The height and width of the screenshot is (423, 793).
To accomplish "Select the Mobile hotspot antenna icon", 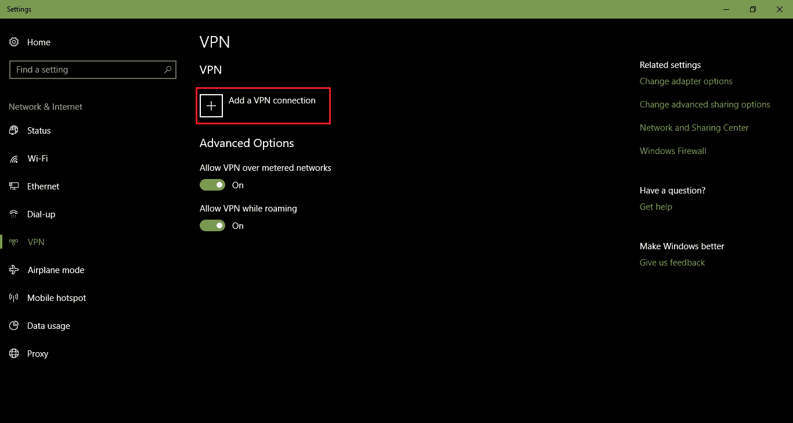I will 14,298.
